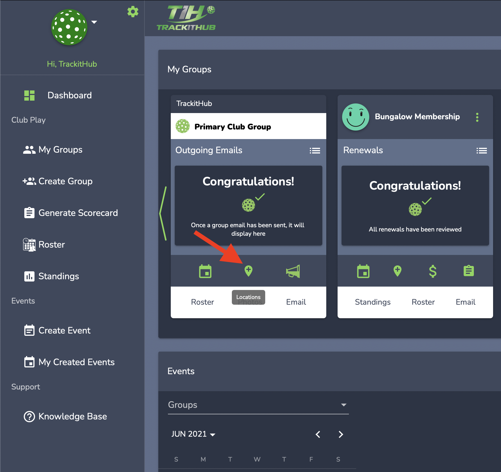
Task: Click Bungalow Membership events calendar icon
Action: coord(363,271)
